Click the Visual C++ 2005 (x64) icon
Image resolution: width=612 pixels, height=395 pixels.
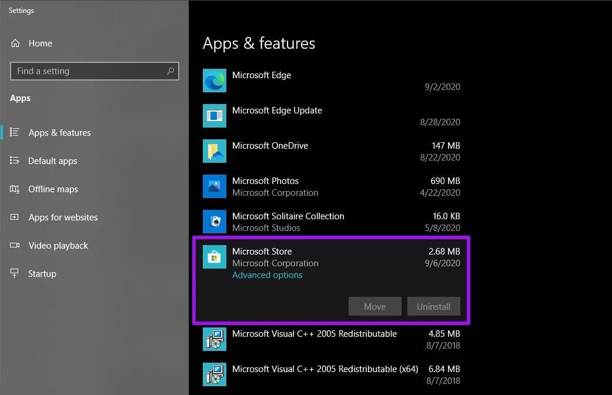pos(214,374)
